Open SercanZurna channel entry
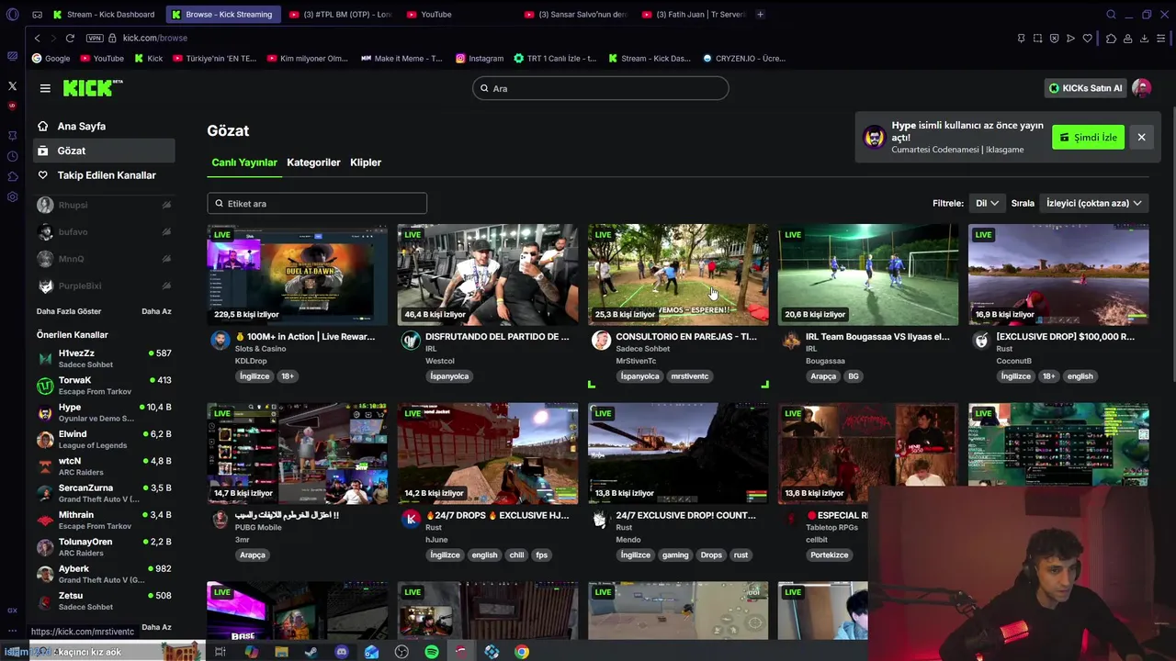1176x661 pixels. 104,493
